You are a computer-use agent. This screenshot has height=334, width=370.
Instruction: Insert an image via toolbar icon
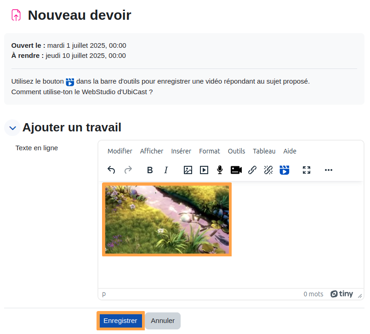point(188,170)
